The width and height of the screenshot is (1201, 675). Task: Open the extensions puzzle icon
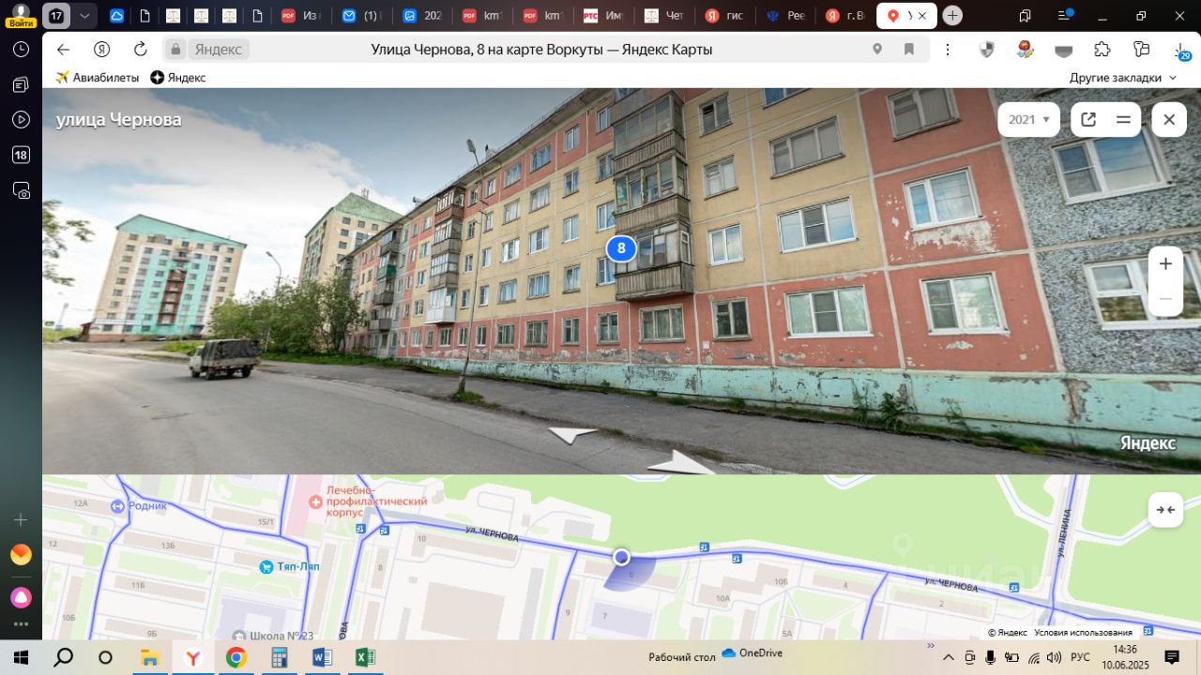point(1102,50)
